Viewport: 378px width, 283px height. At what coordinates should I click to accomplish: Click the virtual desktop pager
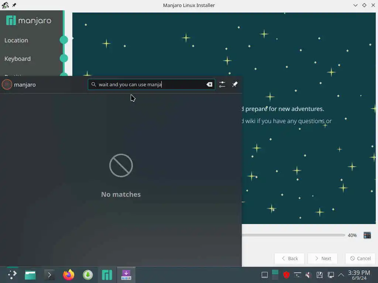pos(275,275)
